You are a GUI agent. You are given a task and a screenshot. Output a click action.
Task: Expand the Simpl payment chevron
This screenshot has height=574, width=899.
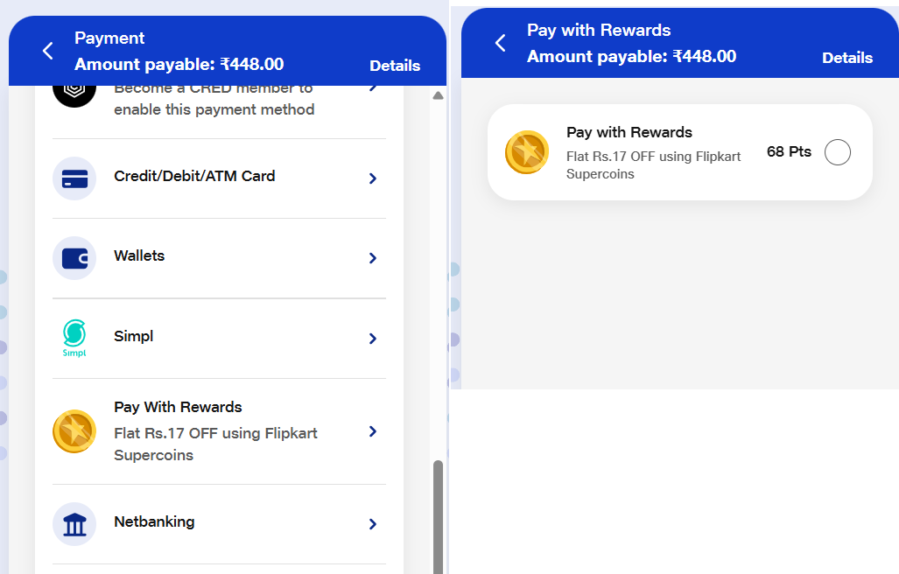(373, 339)
